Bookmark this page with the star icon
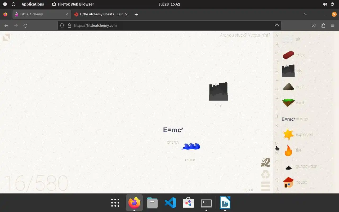 click(277, 25)
